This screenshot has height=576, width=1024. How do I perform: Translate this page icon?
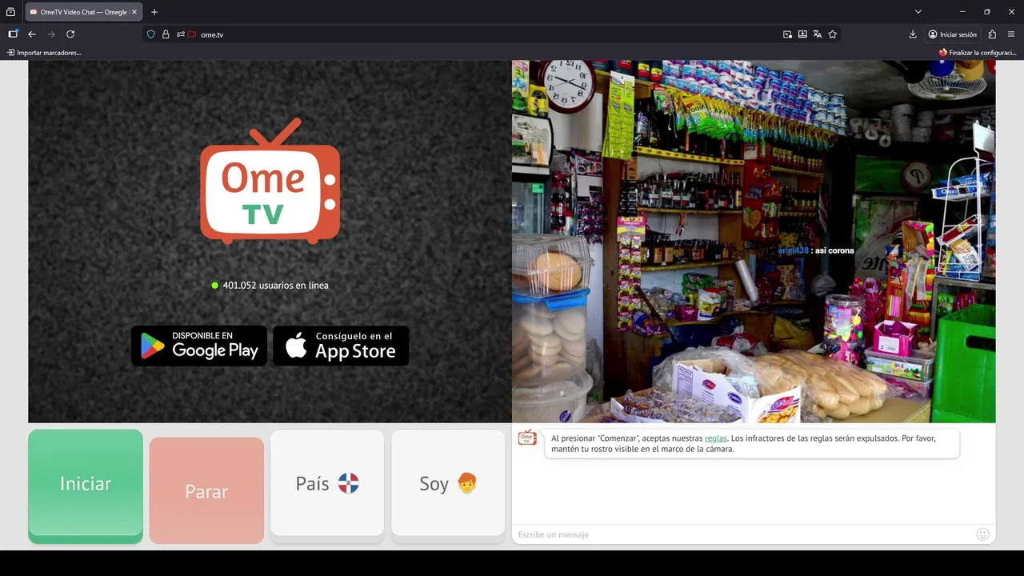pos(817,34)
